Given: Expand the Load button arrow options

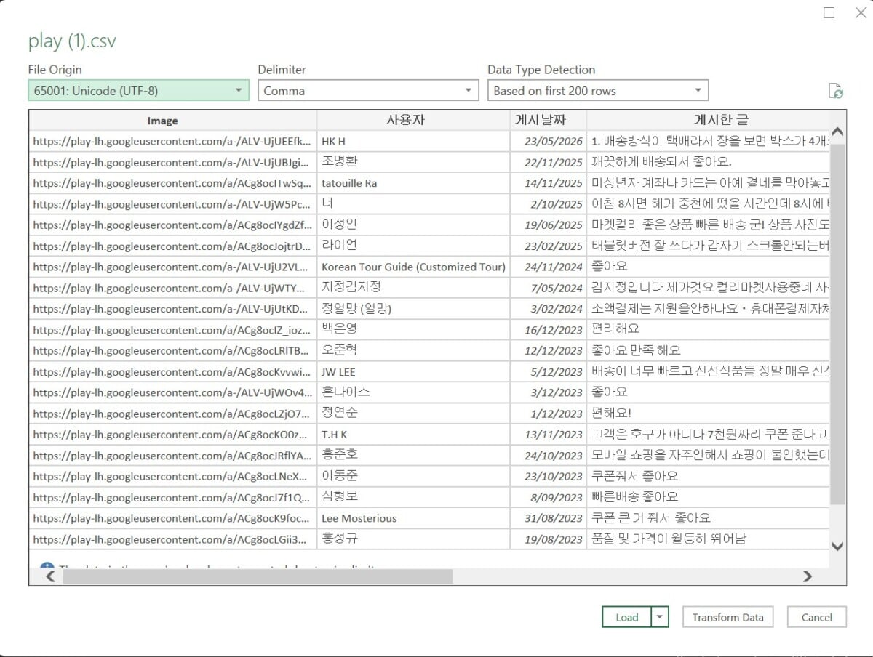Looking at the screenshot, I should tap(659, 617).
